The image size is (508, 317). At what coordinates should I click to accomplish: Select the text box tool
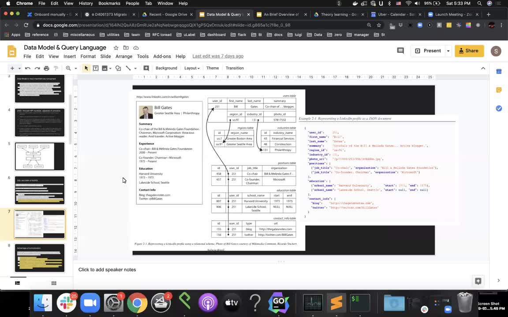[x=96, y=68]
